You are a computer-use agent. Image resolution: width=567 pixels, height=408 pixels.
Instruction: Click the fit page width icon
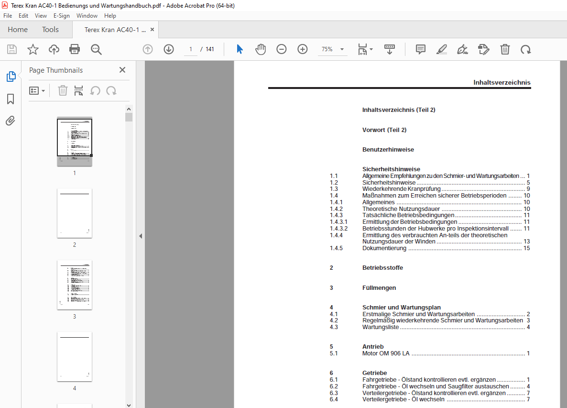[362, 49]
